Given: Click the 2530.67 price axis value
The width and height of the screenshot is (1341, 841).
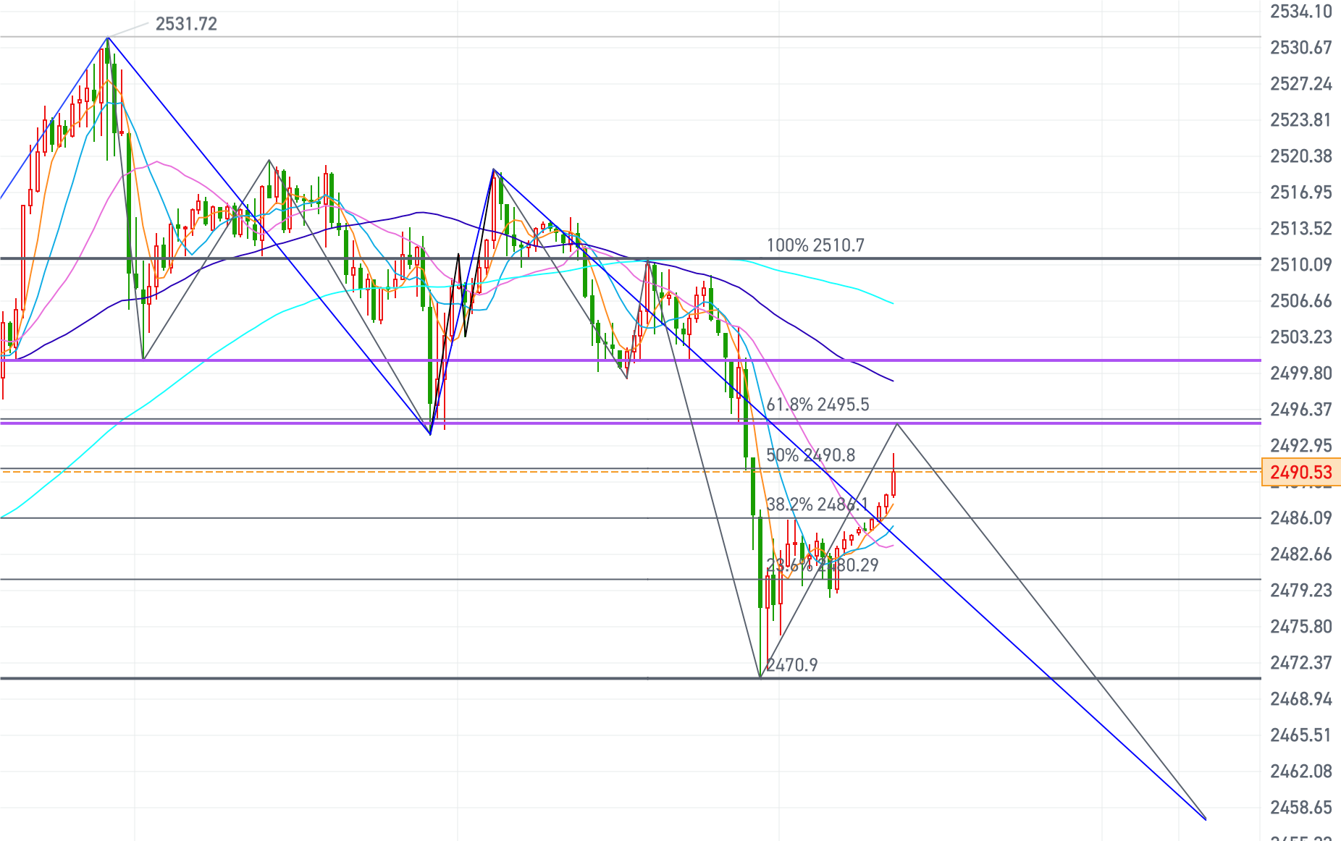Looking at the screenshot, I should click(1301, 48).
